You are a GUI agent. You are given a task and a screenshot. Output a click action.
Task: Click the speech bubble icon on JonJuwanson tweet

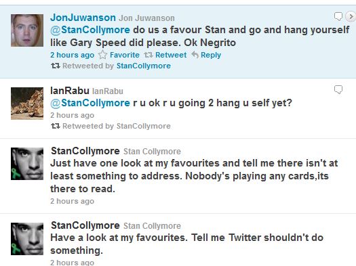click(338, 16)
